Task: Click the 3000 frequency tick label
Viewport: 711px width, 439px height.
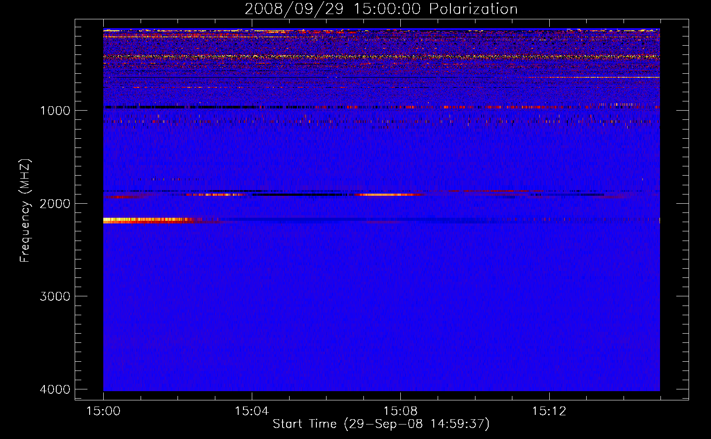Action: coord(55,296)
